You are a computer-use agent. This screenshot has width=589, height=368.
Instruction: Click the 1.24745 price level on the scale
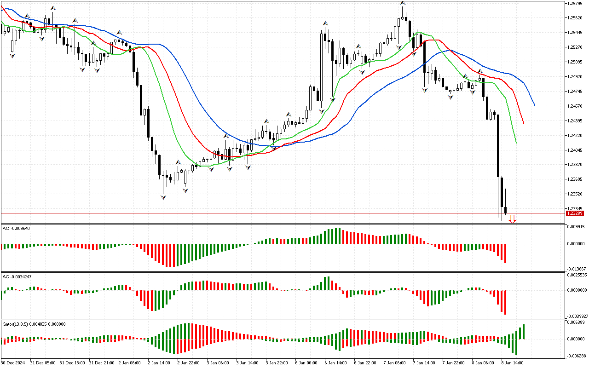[x=576, y=92]
